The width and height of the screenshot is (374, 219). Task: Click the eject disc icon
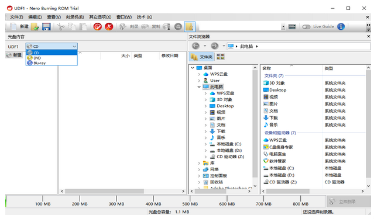[x=178, y=27]
